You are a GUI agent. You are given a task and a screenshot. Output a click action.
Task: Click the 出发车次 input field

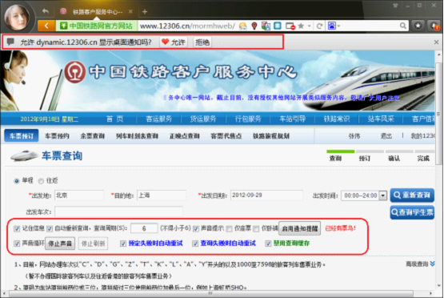coord(118,211)
